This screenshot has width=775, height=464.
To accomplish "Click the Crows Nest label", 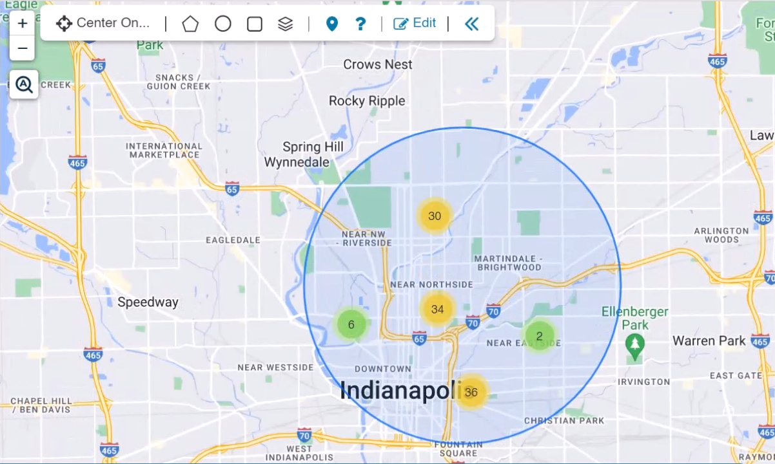I will 378,64.
